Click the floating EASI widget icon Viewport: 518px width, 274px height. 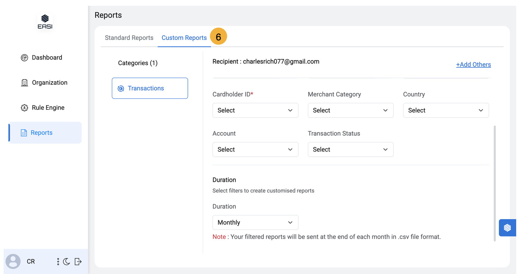coord(507,228)
